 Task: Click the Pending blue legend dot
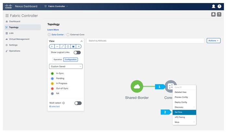click(x=52, y=79)
